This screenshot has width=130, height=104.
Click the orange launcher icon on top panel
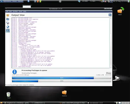pyautogui.click(x=38, y=1)
